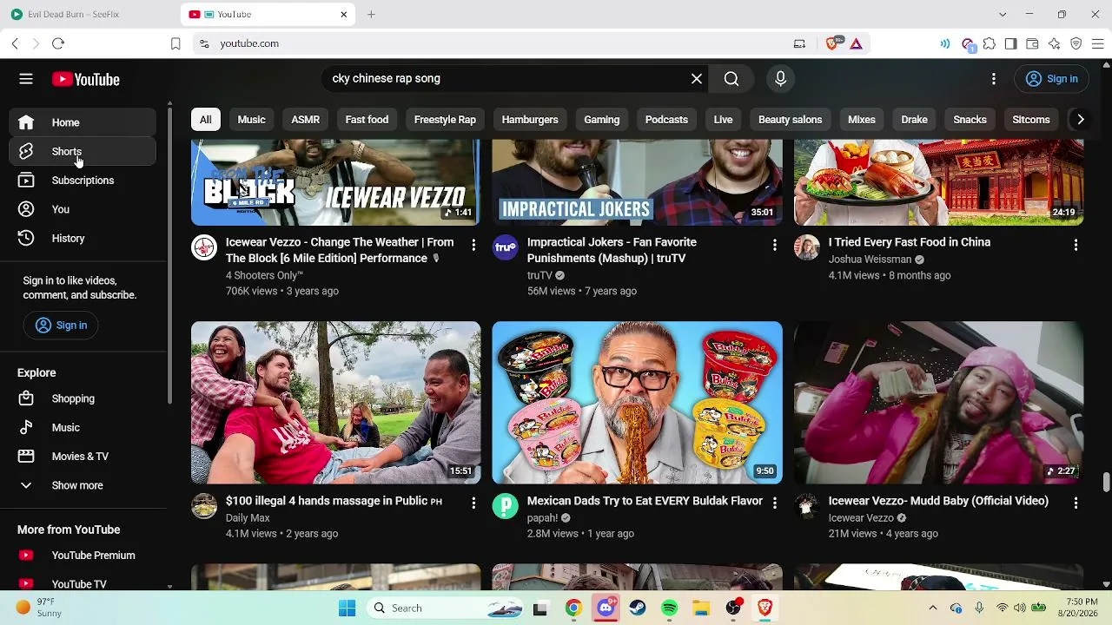The width and height of the screenshot is (1112, 625).
Task: Switch to the Evil Dead Burn SeeFlix tab
Action: (x=89, y=14)
